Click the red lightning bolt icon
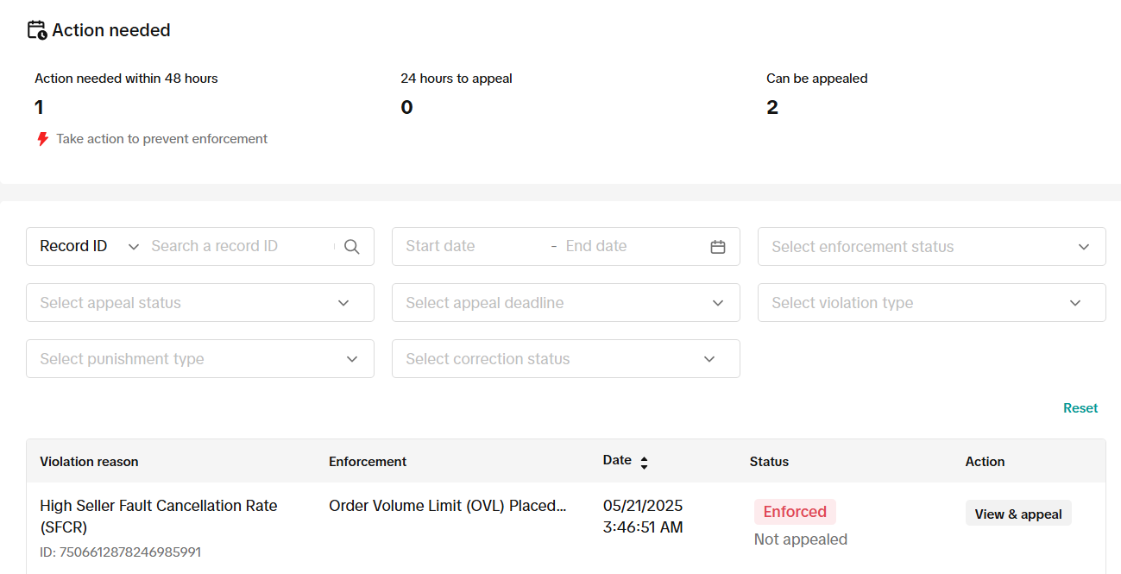1121x574 pixels. (42, 139)
